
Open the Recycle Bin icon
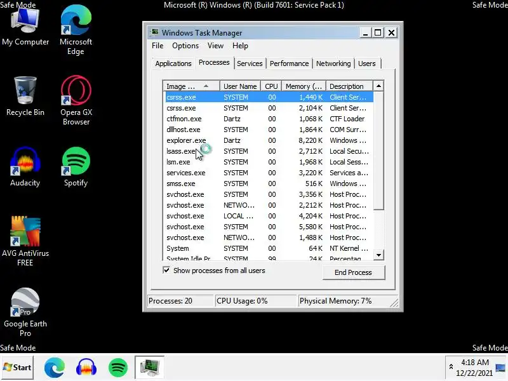click(25, 96)
